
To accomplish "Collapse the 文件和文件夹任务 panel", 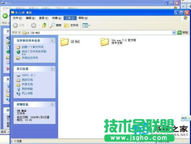I will pyautogui.click(x=52, y=40).
